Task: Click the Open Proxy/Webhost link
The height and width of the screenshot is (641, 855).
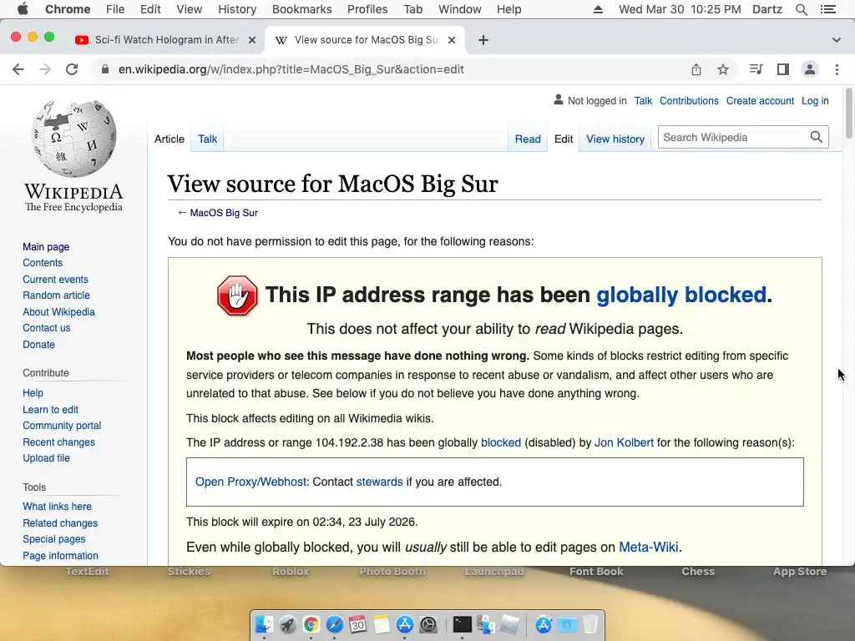Action: point(252,482)
